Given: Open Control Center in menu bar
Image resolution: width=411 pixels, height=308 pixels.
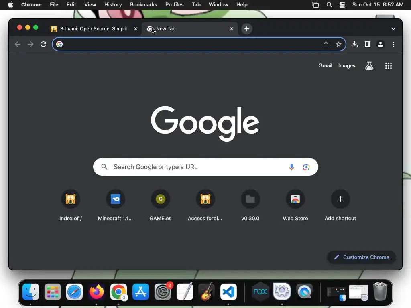Looking at the screenshot, I should click(x=342, y=5).
